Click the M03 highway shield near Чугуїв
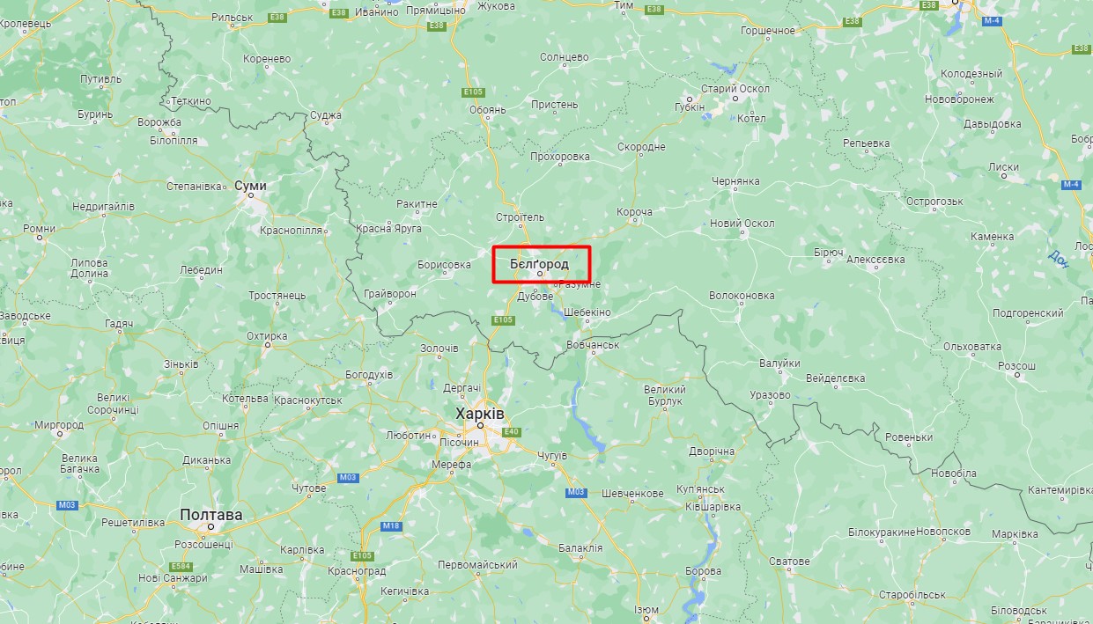 tap(576, 492)
